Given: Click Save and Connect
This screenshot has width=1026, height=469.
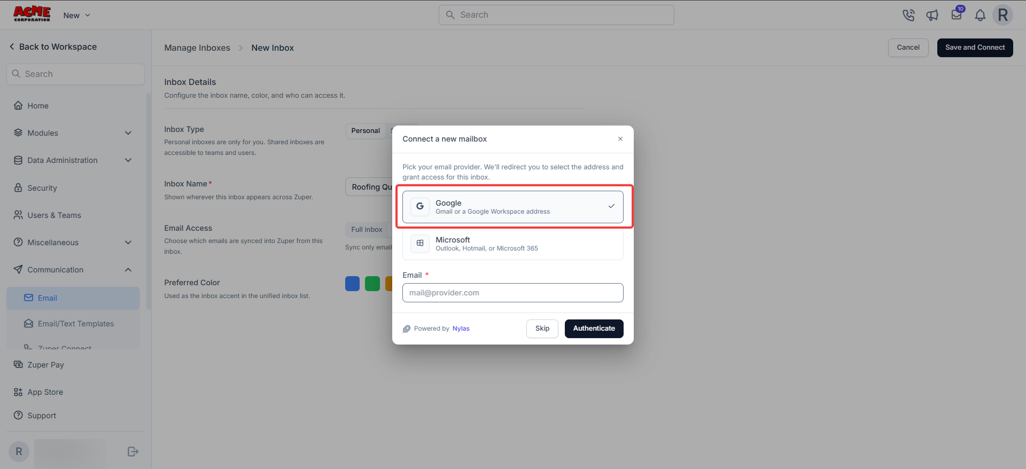Looking at the screenshot, I should pyautogui.click(x=975, y=48).
